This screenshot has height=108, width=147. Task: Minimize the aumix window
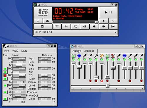(48, 46)
